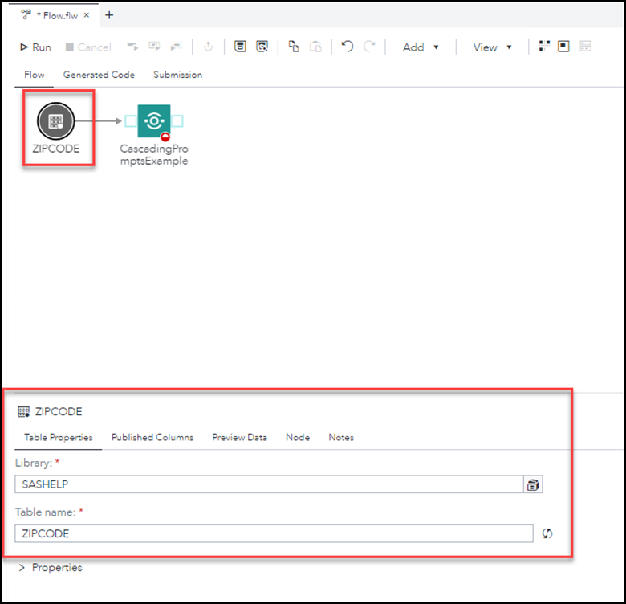Select the ZIPCODE table node
Image resolution: width=626 pixels, height=604 pixels.
[x=56, y=121]
